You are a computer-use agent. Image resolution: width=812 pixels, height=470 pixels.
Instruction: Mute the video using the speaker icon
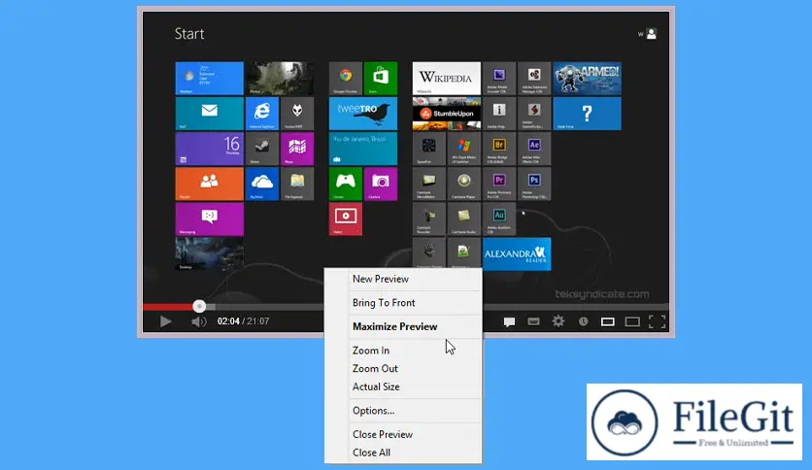199,322
